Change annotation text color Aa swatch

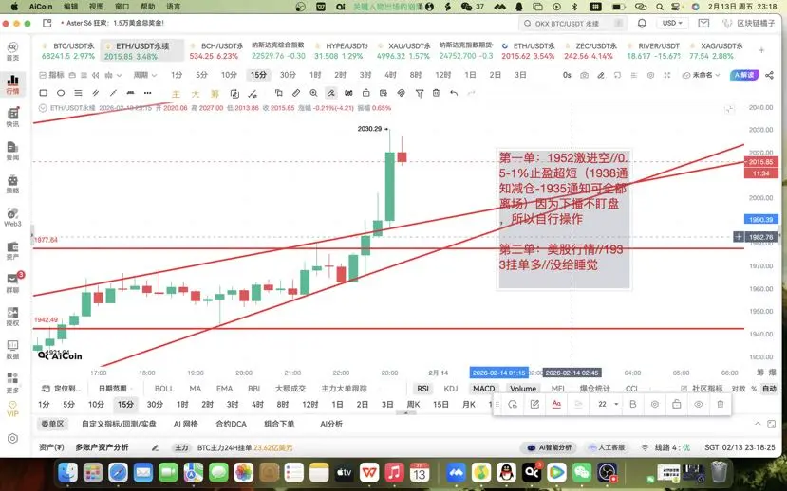coord(556,405)
